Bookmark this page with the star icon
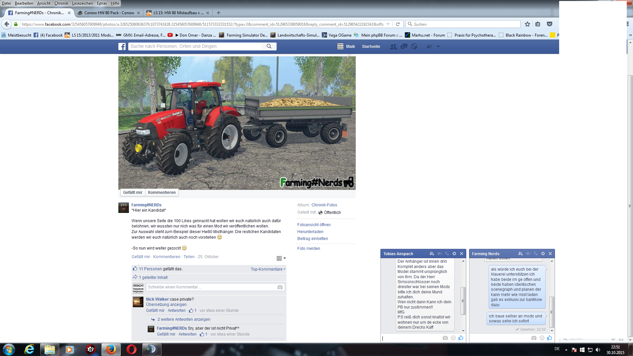The width and height of the screenshot is (633, 356). (x=527, y=24)
